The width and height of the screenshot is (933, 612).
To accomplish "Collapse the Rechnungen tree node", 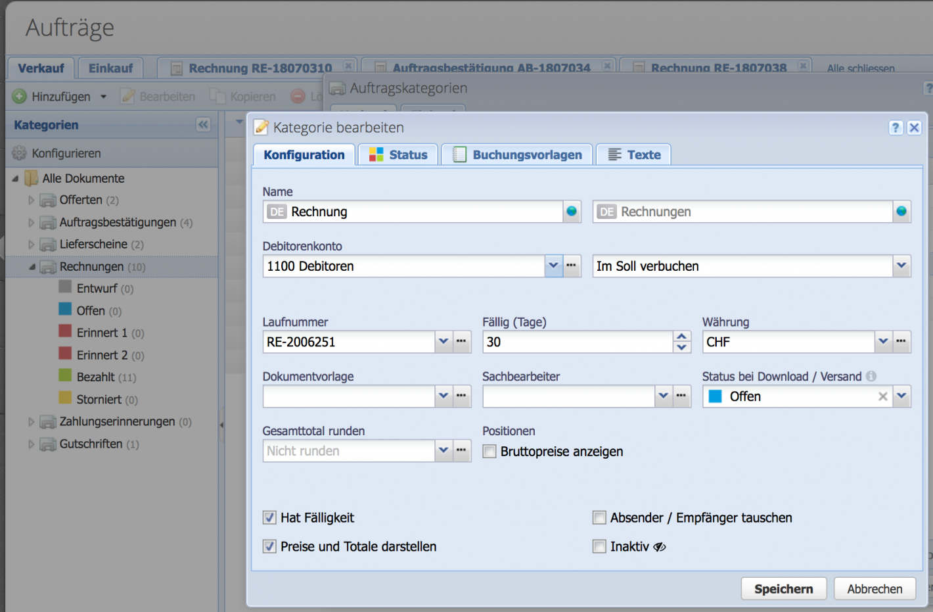I will point(32,266).
